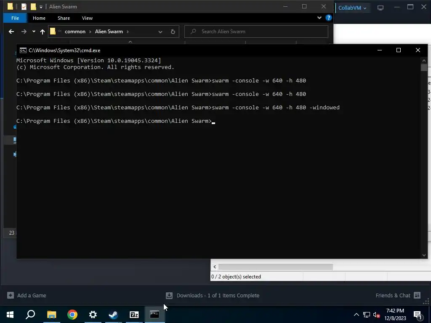Viewport: 431px width, 323px height.
Task: Click the Friends & Chat grid icon
Action: point(417,295)
